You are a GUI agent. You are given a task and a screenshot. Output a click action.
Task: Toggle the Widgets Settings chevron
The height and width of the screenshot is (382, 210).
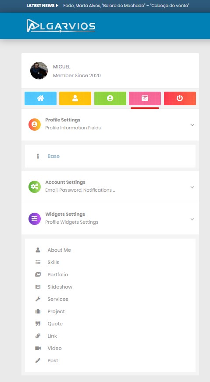192,219
